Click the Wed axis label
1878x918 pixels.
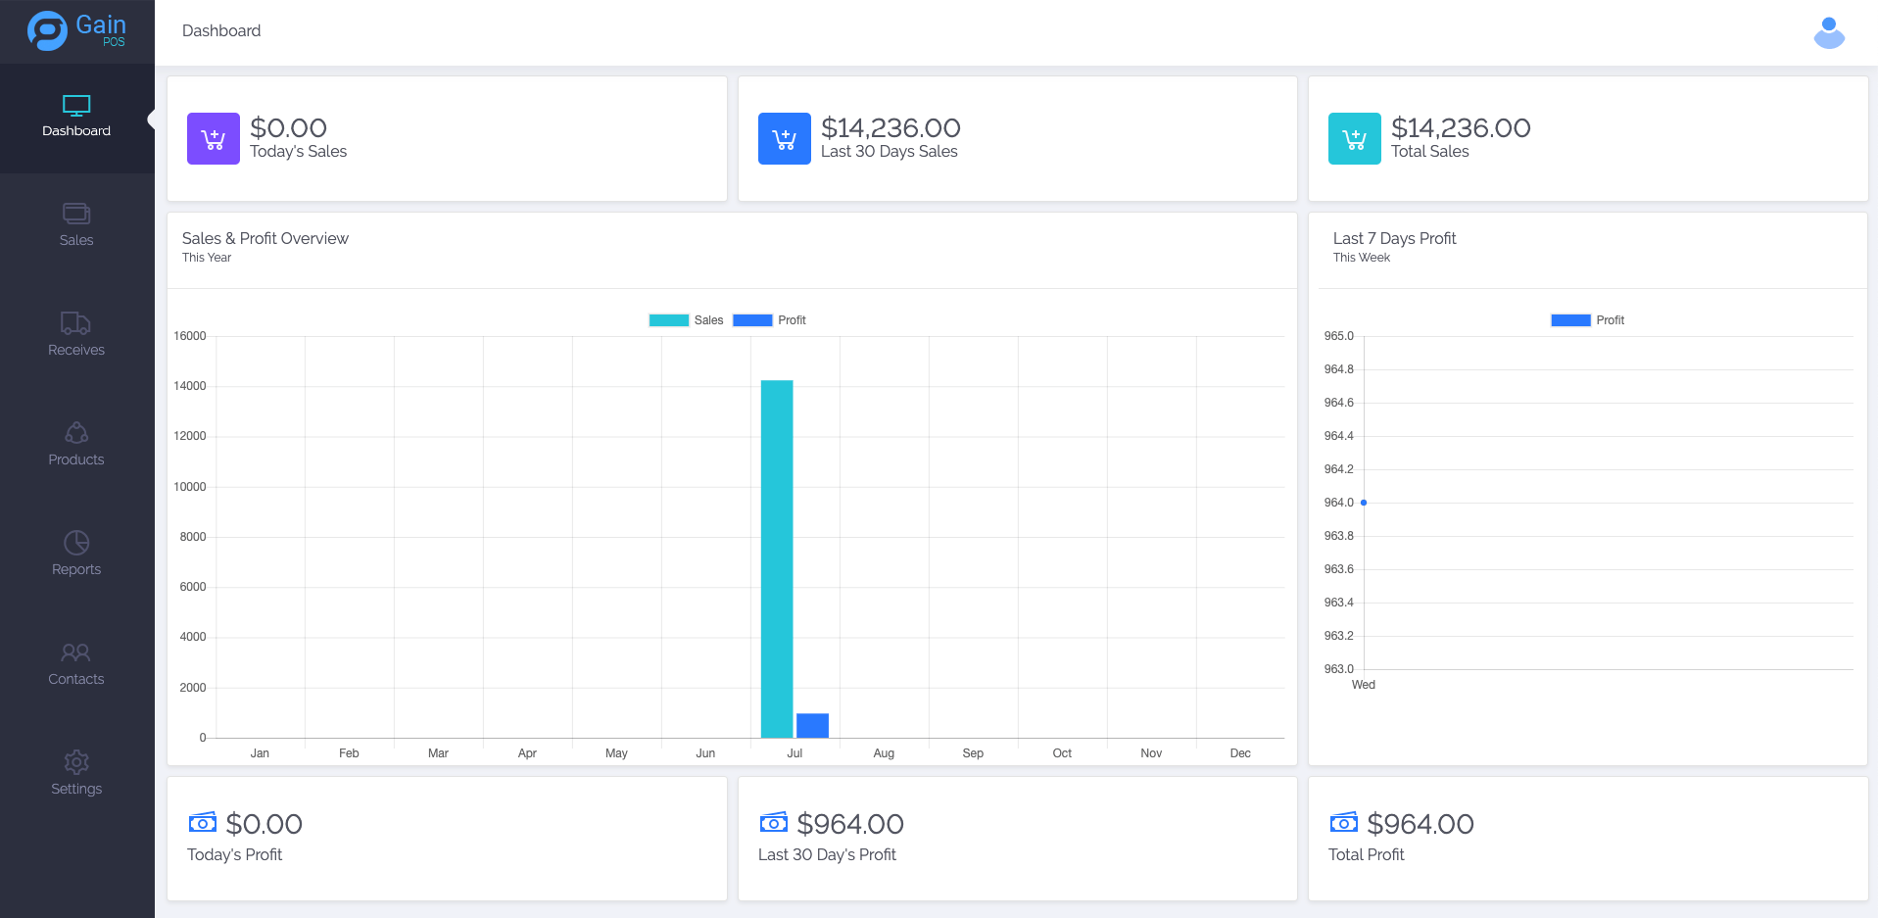(1364, 685)
